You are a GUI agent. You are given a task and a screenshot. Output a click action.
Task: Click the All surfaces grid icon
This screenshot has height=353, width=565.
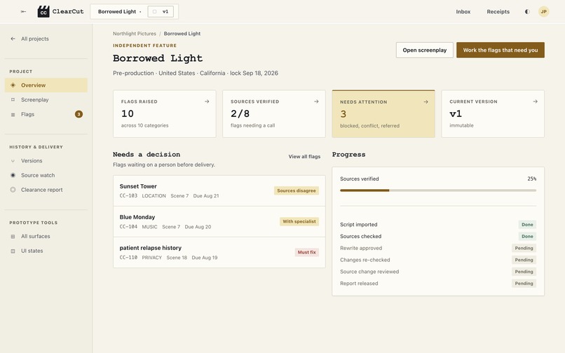[x=13, y=237]
